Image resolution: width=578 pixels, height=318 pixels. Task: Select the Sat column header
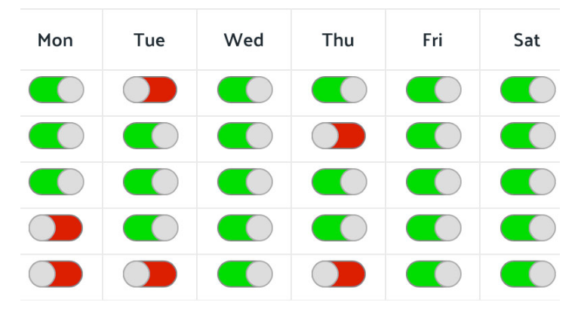click(527, 40)
